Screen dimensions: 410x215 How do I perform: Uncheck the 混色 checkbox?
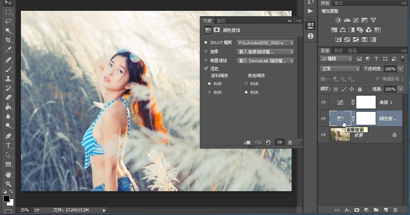pos(206,69)
